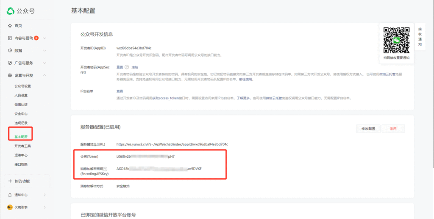This screenshot has width=434, height=219.
Task: Click the 已绑定的微信开放平台账号 heading
Action: tap(108, 215)
